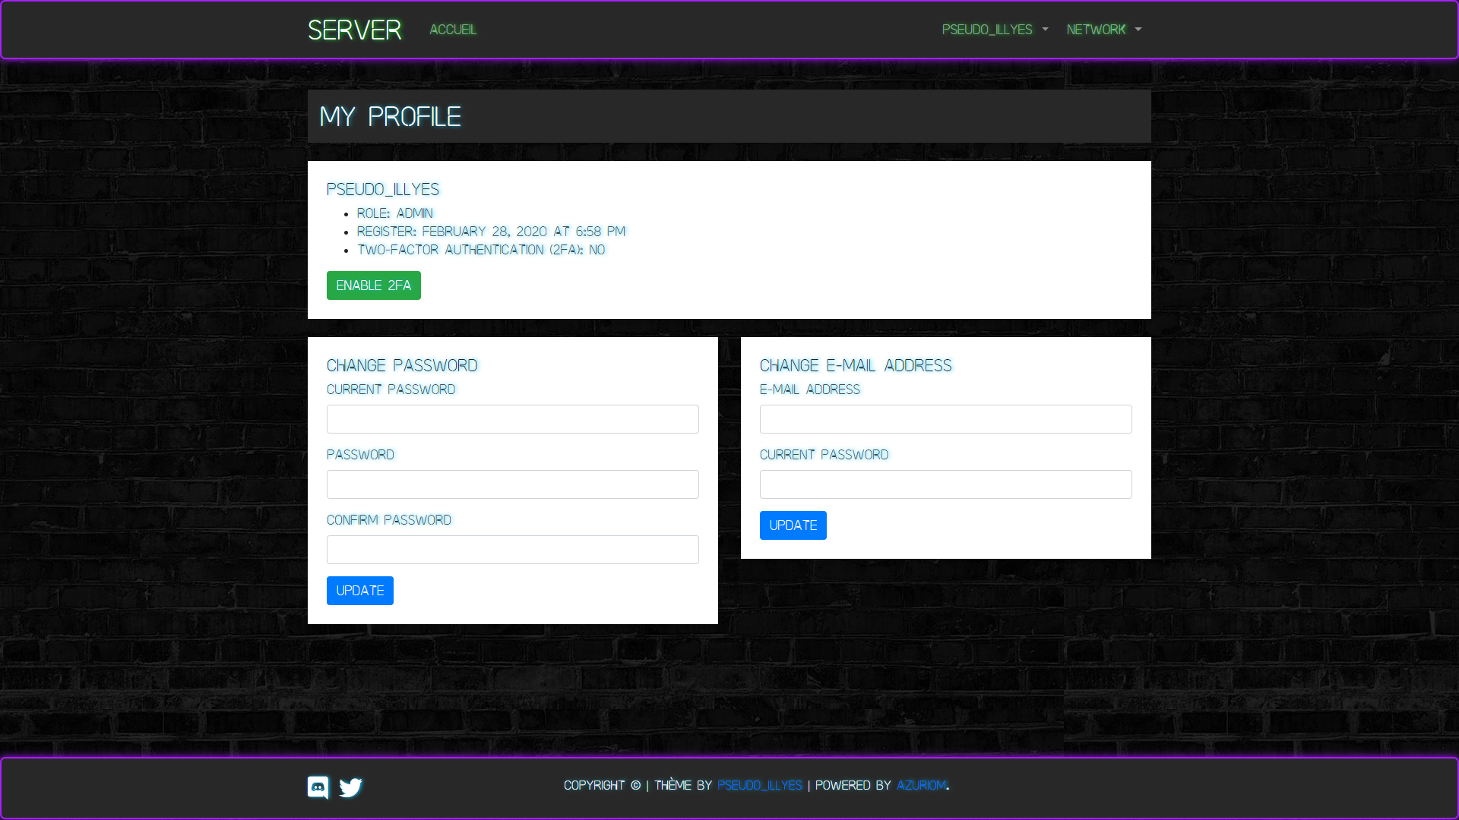Open the Azuriom footer link
1459x820 pixels.
click(x=921, y=785)
